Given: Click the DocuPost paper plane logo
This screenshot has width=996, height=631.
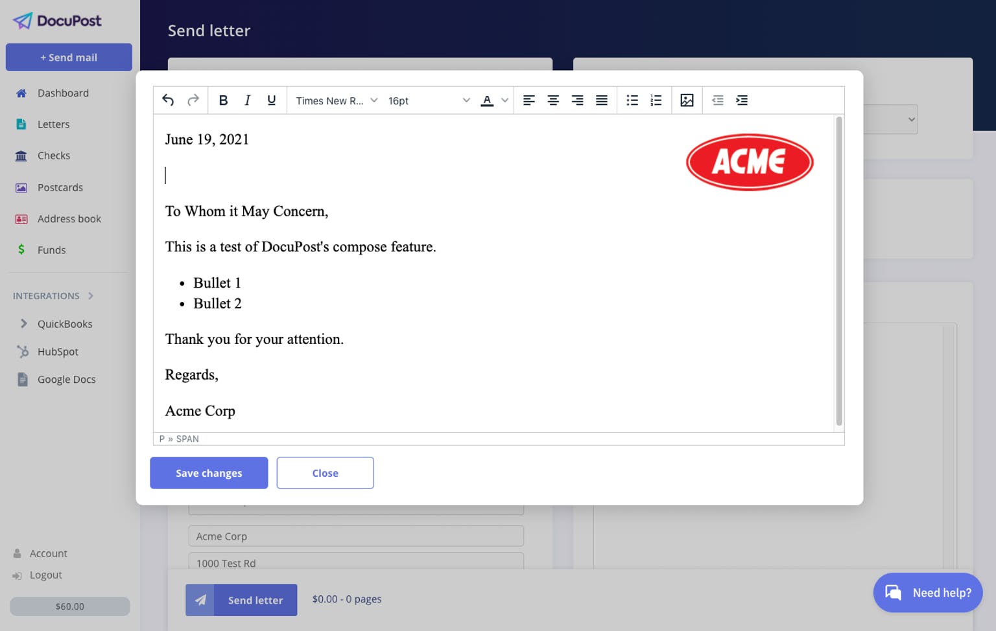Looking at the screenshot, I should click(x=23, y=21).
